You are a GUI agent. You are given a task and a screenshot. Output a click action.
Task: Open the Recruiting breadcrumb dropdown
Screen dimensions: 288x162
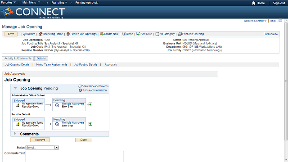tap(59, 3)
